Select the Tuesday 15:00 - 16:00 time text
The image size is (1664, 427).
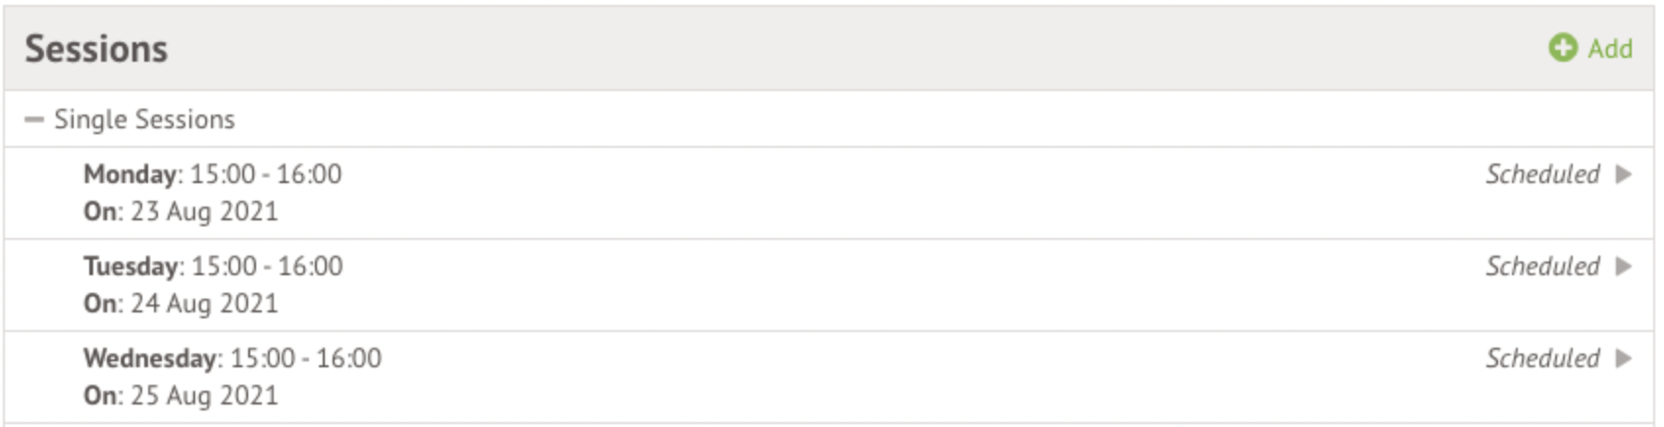(x=267, y=266)
